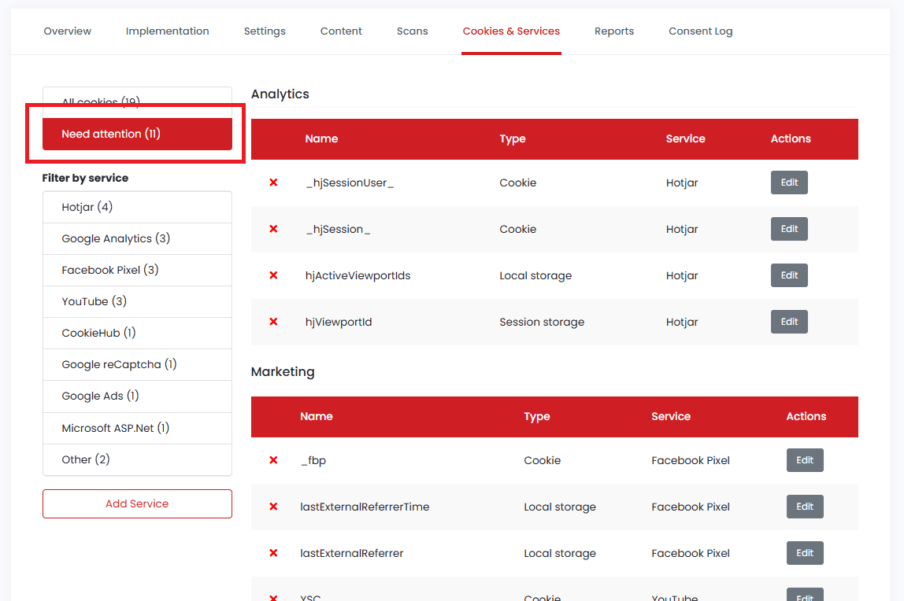The width and height of the screenshot is (904, 601).
Task: Click the Service column header in Marketing table
Action: [671, 416]
